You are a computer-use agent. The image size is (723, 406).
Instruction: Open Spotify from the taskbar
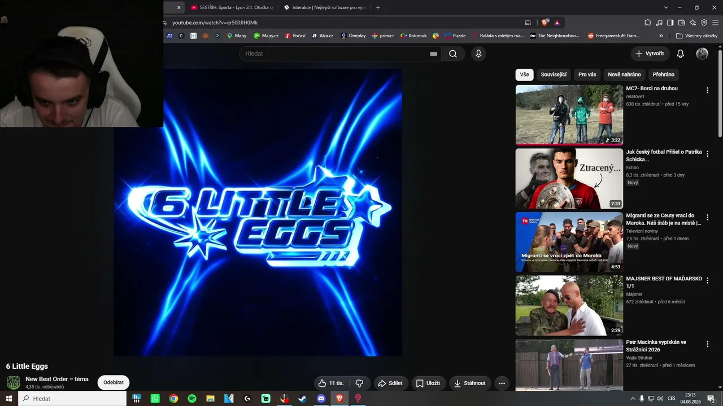click(192, 399)
